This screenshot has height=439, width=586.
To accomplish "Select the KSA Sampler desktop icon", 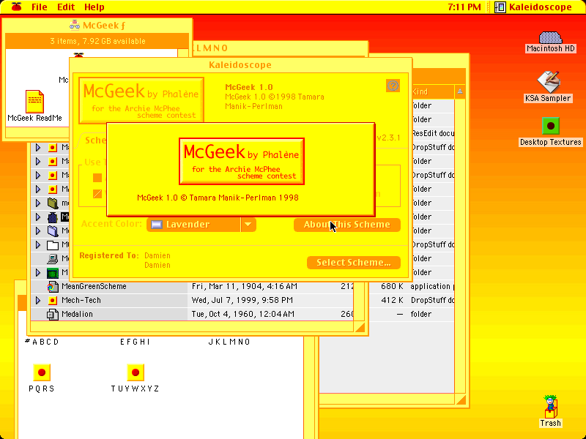I will pyautogui.click(x=548, y=82).
